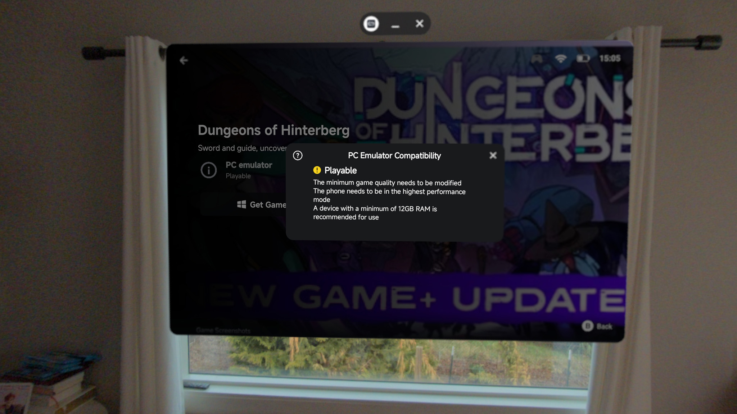This screenshot has width=737, height=414.
Task: Click the Wi-Fi status icon
Action: (x=560, y=58)
